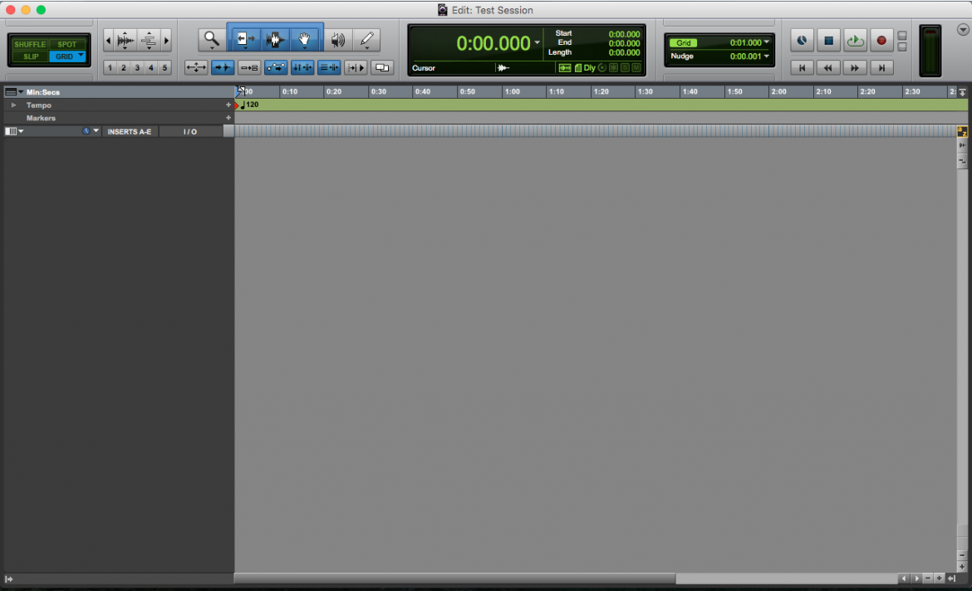
Task: Switch to Spot edit mode
Action: pos(66,44)
